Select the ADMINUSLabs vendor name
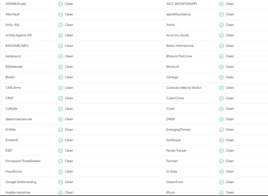This screenshot has width=268, height=196. (x=16, y=4)
